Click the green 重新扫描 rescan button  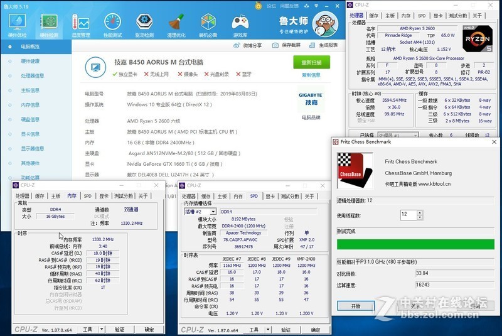point(311,62)
